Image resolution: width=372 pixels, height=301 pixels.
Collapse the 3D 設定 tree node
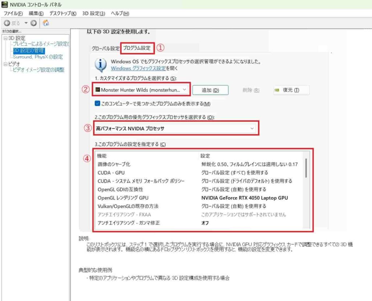(x=5, y=38)
